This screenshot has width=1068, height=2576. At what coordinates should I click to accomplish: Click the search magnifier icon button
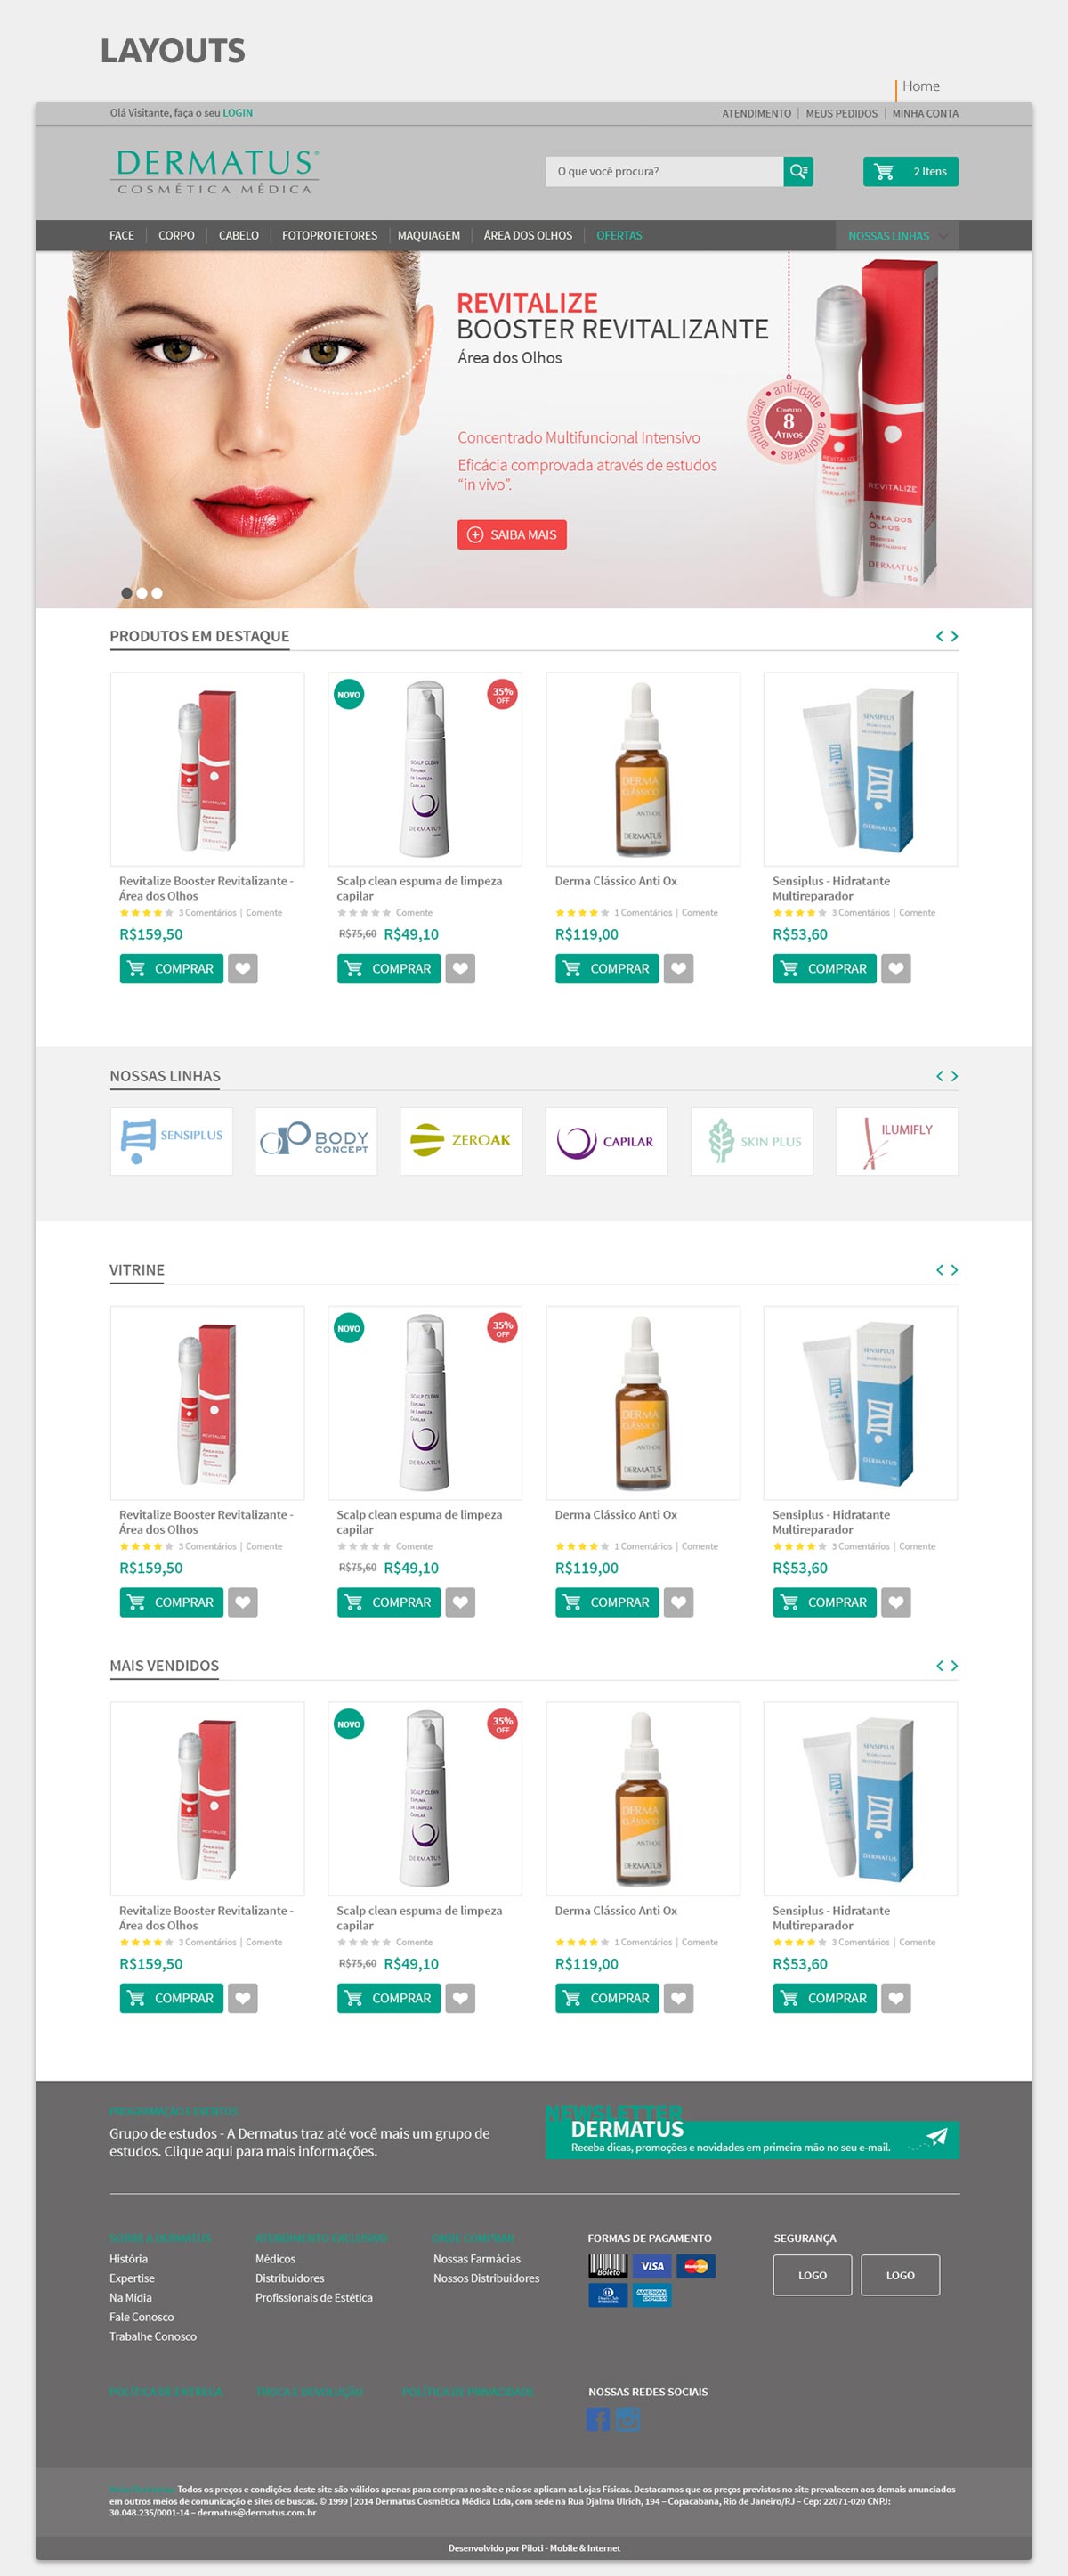[797, 171]
